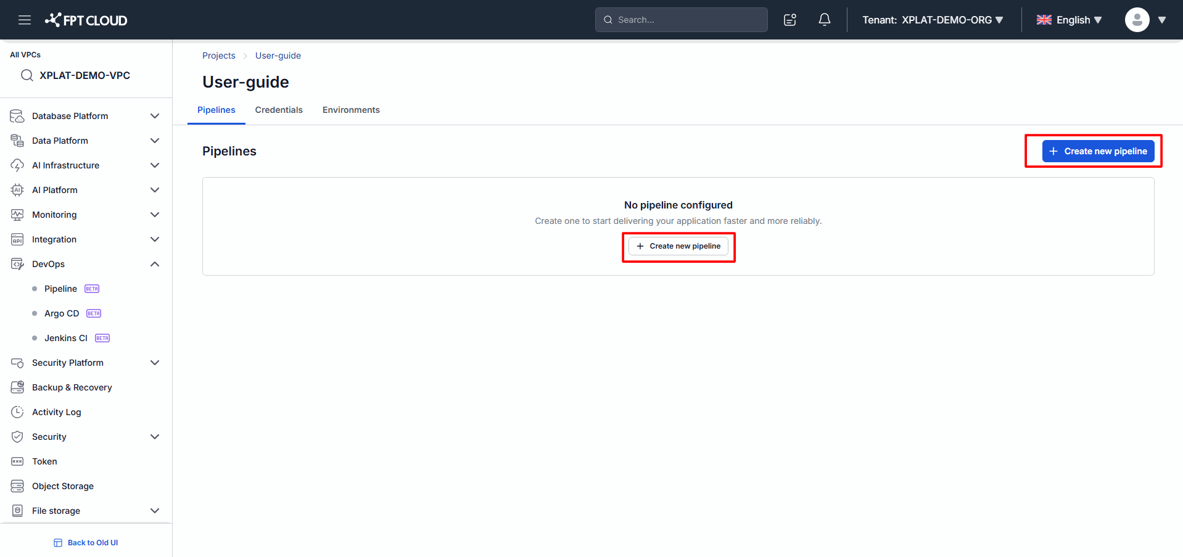
Task: Click the Monitoring icon
Action: pyautogui.click(x=17, y=215)
